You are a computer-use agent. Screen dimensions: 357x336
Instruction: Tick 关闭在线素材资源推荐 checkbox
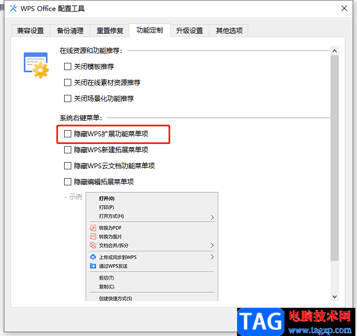click(x=67, y=83)
